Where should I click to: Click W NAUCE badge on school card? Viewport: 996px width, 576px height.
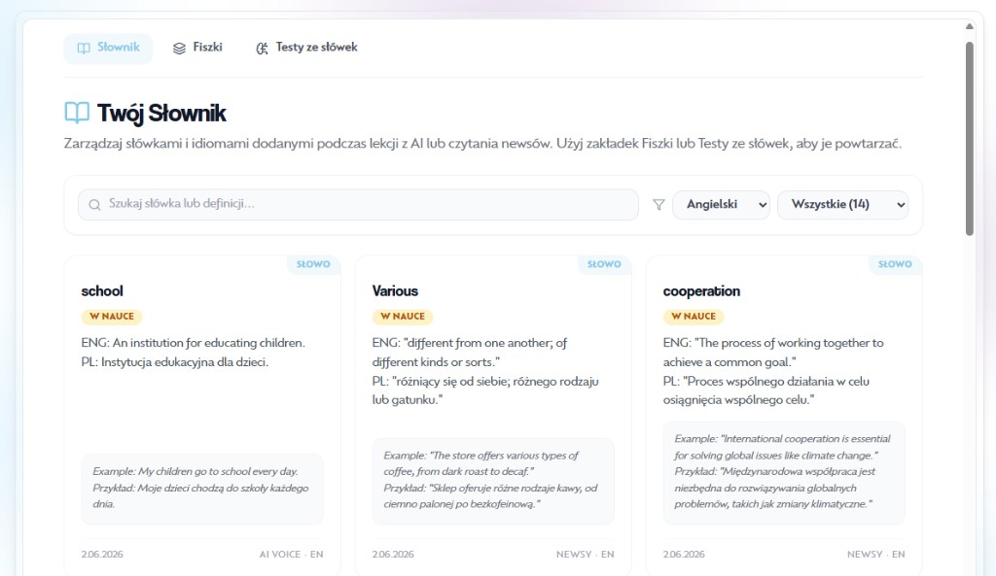point(112,316)
